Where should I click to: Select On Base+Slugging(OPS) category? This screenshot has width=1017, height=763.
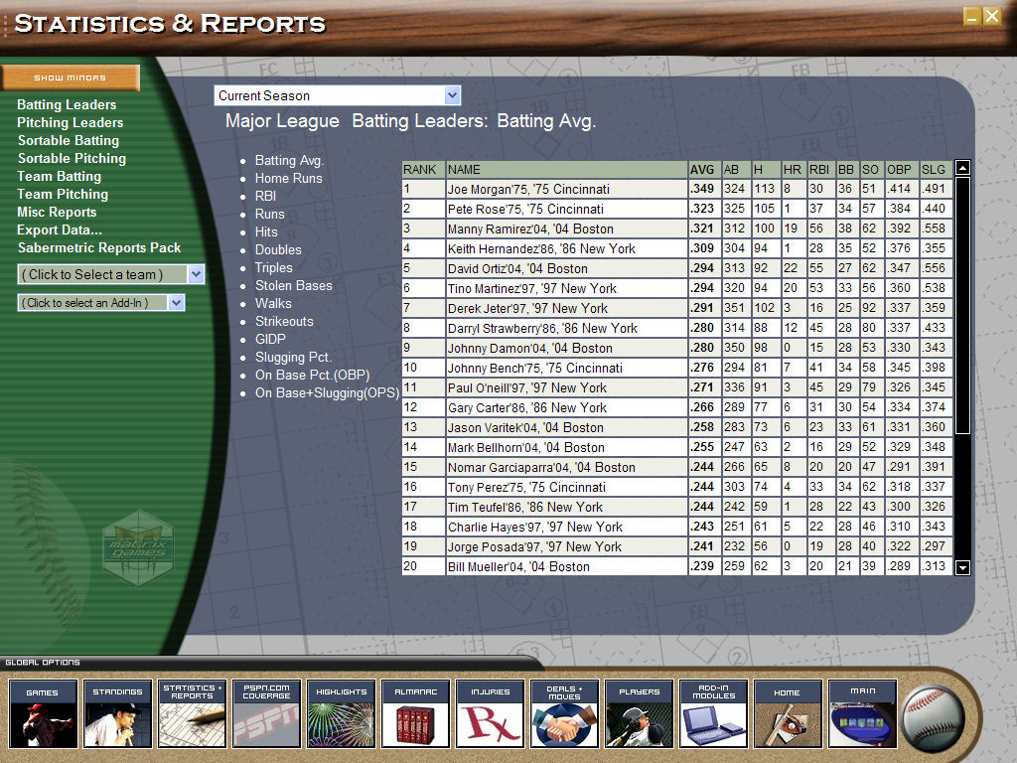[x=327, y=392]
